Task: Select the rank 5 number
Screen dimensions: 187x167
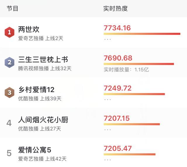Action: [x=9, y=153]
